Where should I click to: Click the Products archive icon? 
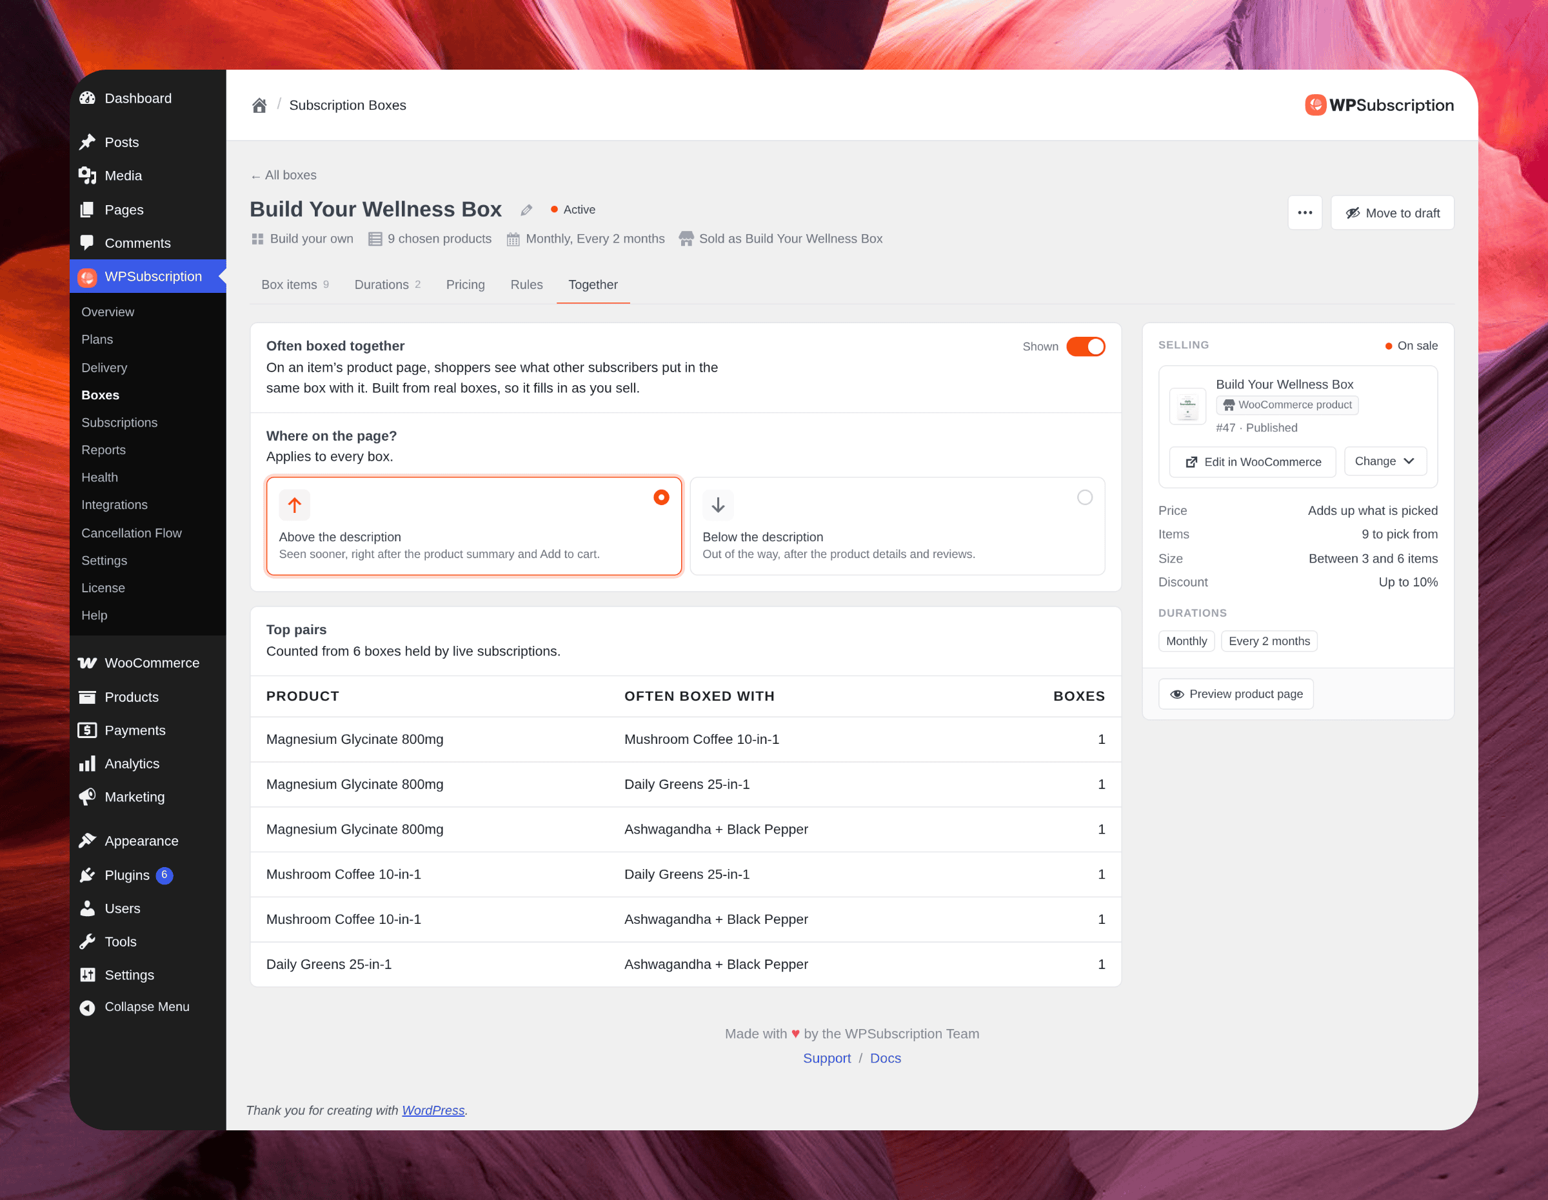click(x=87, y=697)
